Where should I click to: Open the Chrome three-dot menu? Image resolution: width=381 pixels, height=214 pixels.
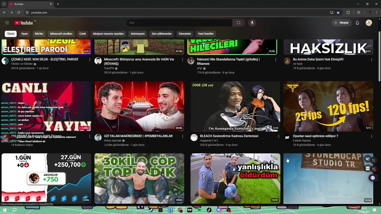[x=377, y=12]
